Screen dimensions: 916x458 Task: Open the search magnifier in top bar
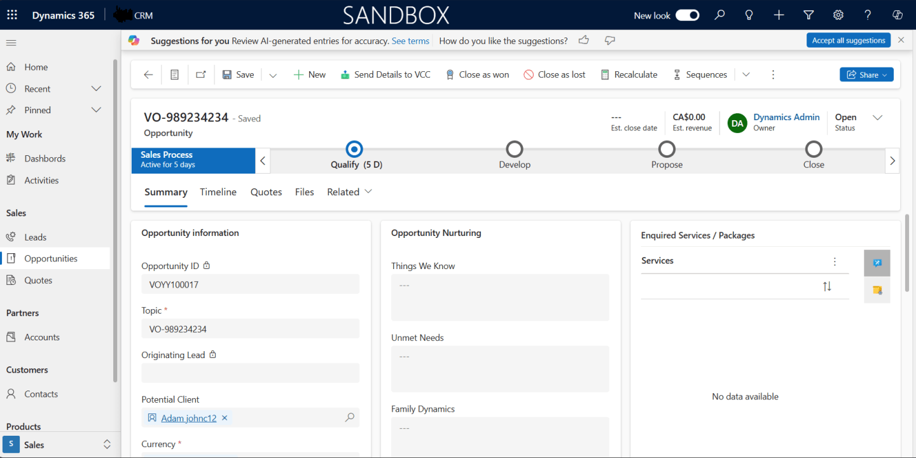(719, 15)
